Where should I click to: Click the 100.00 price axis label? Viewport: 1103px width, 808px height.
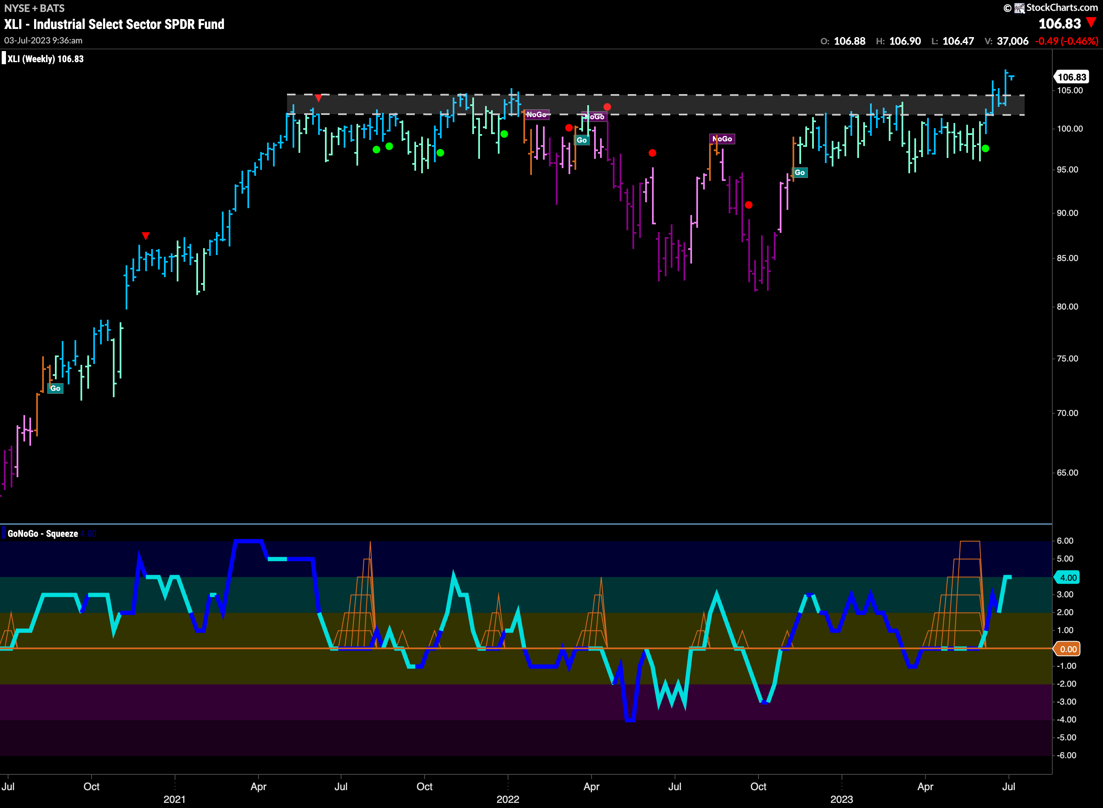(1070, 129)
